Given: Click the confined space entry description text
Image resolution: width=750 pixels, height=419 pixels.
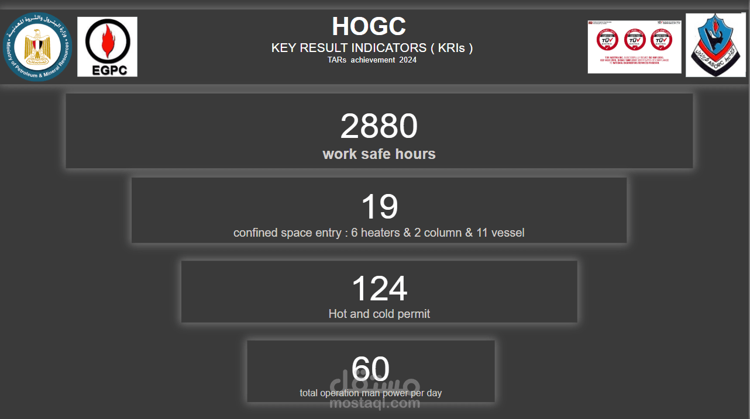Looking at the screenshot, I should (x=379, y=233).
